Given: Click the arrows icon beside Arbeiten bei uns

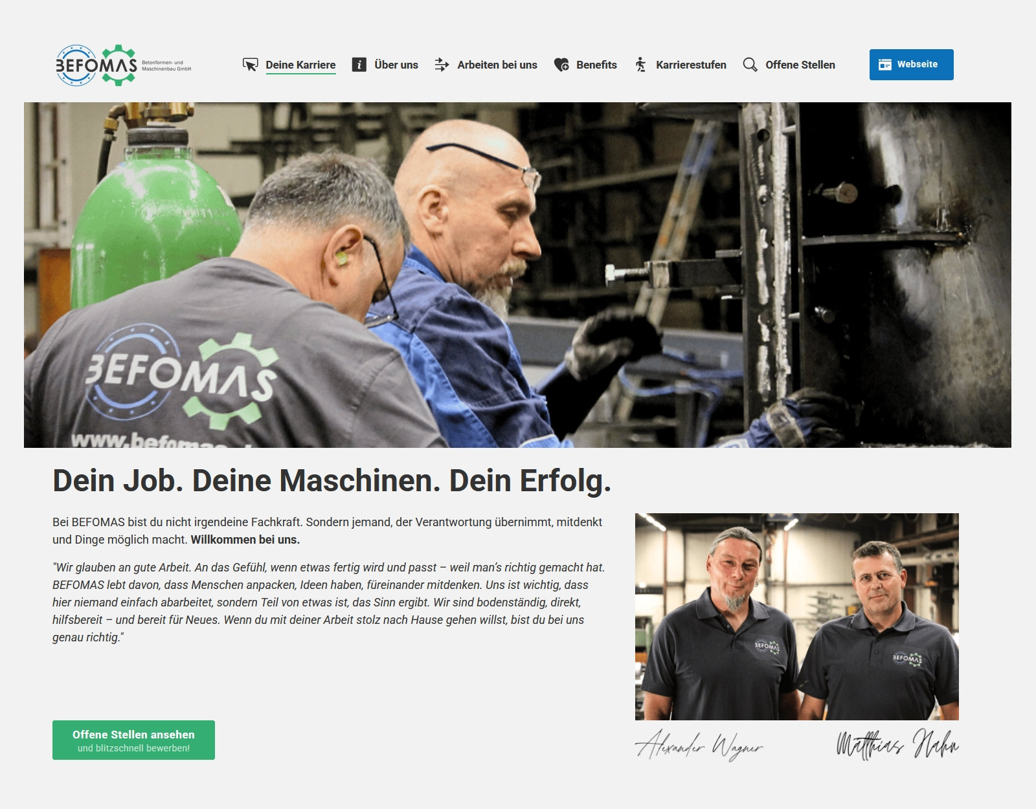Looking at the screenshot, I should point(442,65).
